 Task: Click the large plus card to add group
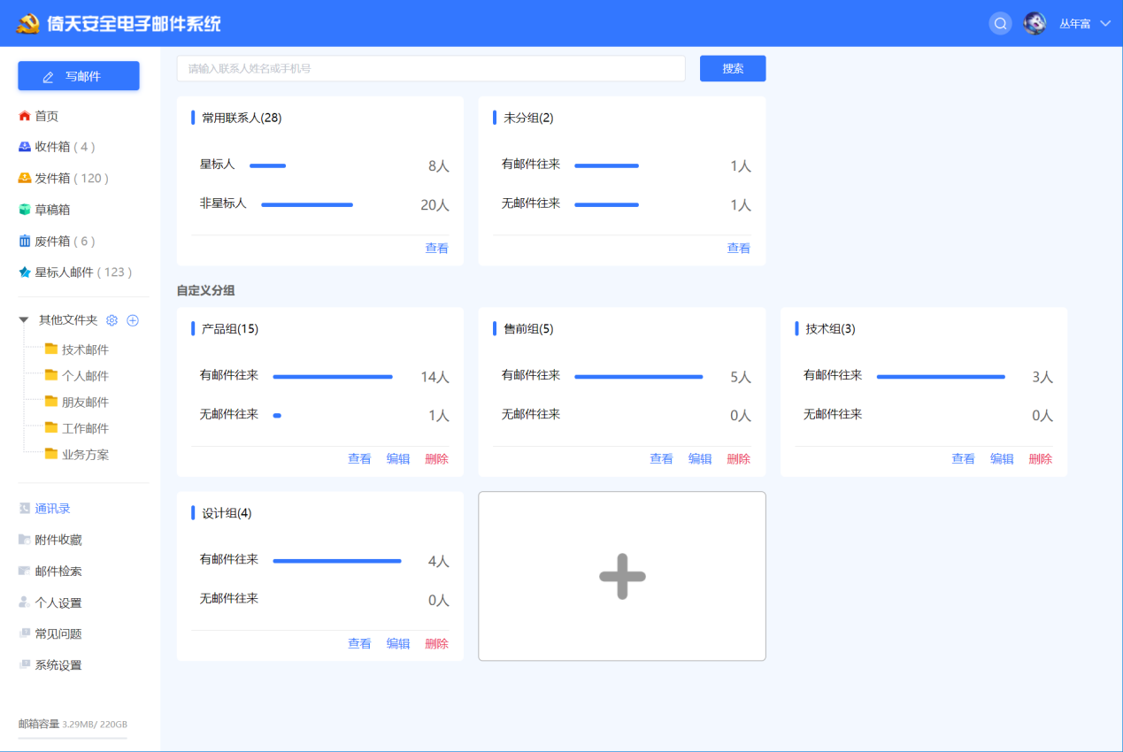[622, 576]
